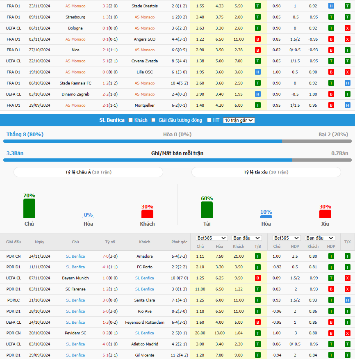Click the 1-0(0-0) score of Bayern Munich match

click(110, 278)
